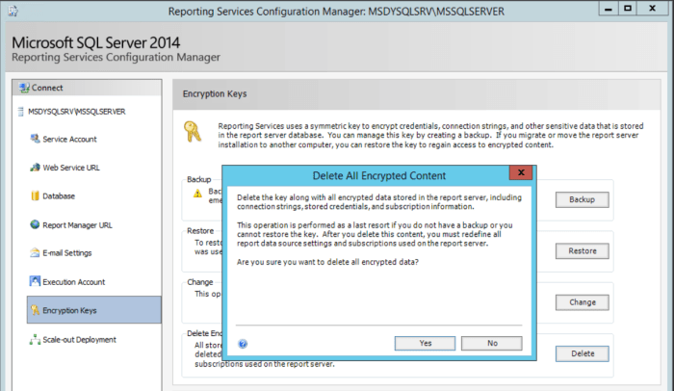Click the application icon in title bar
674x391 pixels.
tap(13, 11)
